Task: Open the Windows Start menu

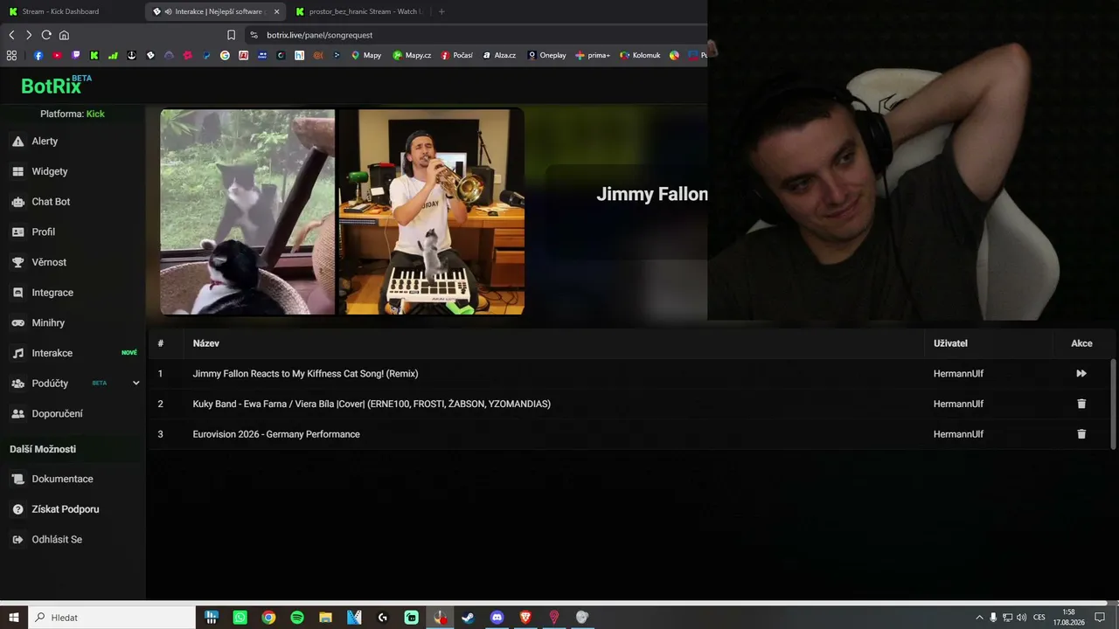Action: (x=14, y=618)
